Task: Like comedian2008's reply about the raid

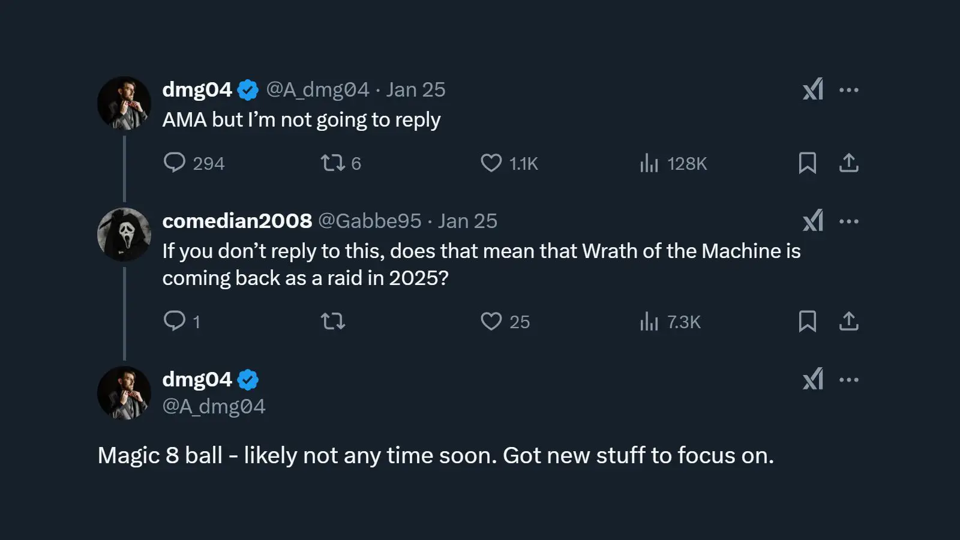Action: [x=491, y=322]
